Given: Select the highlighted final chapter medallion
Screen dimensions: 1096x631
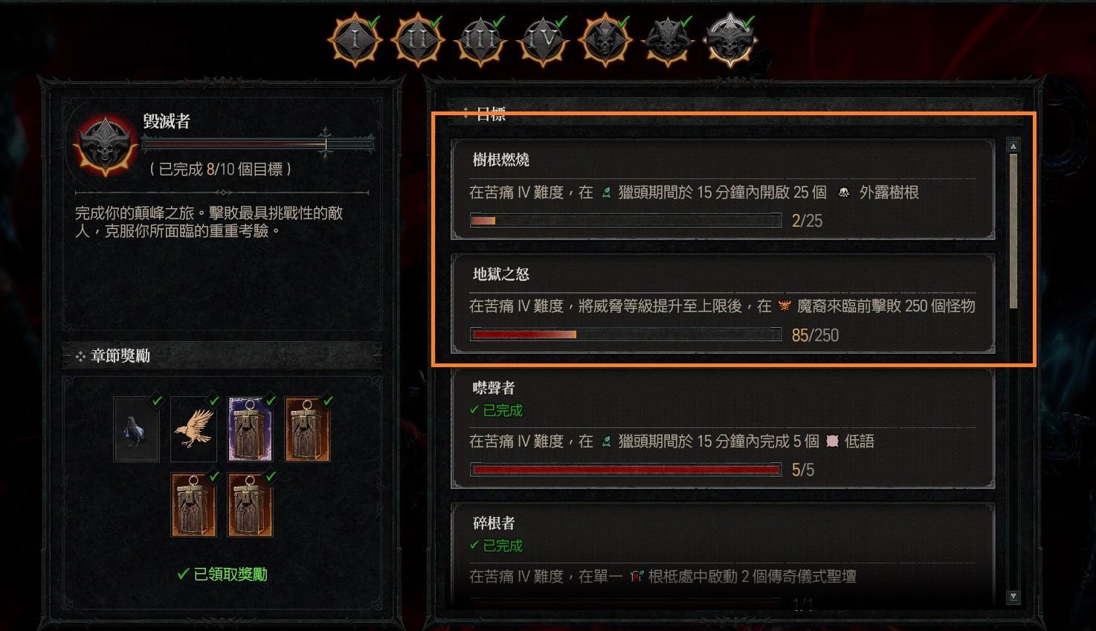Looking at the screenshot, I should pos(731,39).
